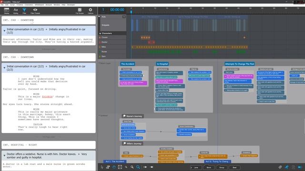Open the Display options in script toolbar

[6, 11]
